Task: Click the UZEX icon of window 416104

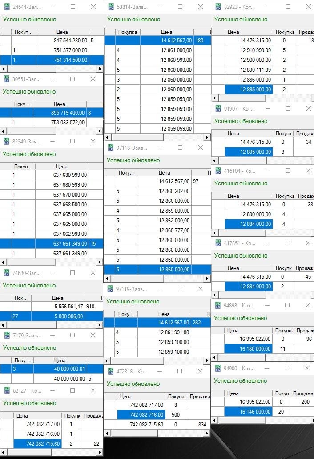Action: 218,171
